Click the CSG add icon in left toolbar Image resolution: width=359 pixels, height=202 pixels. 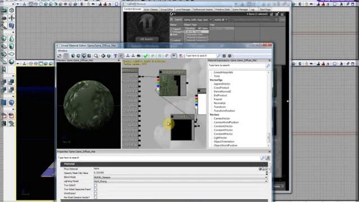[x=4, y=82]
